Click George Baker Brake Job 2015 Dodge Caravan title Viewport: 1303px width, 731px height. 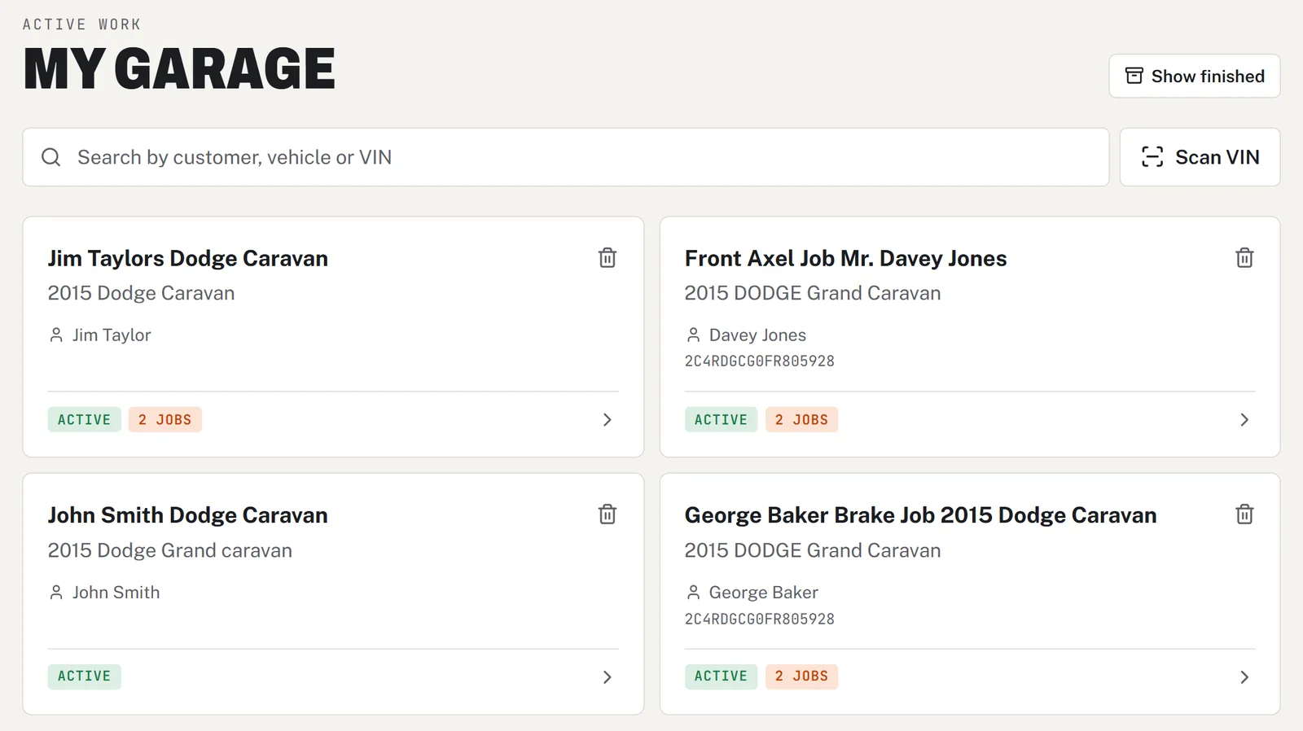pos(920,515)
